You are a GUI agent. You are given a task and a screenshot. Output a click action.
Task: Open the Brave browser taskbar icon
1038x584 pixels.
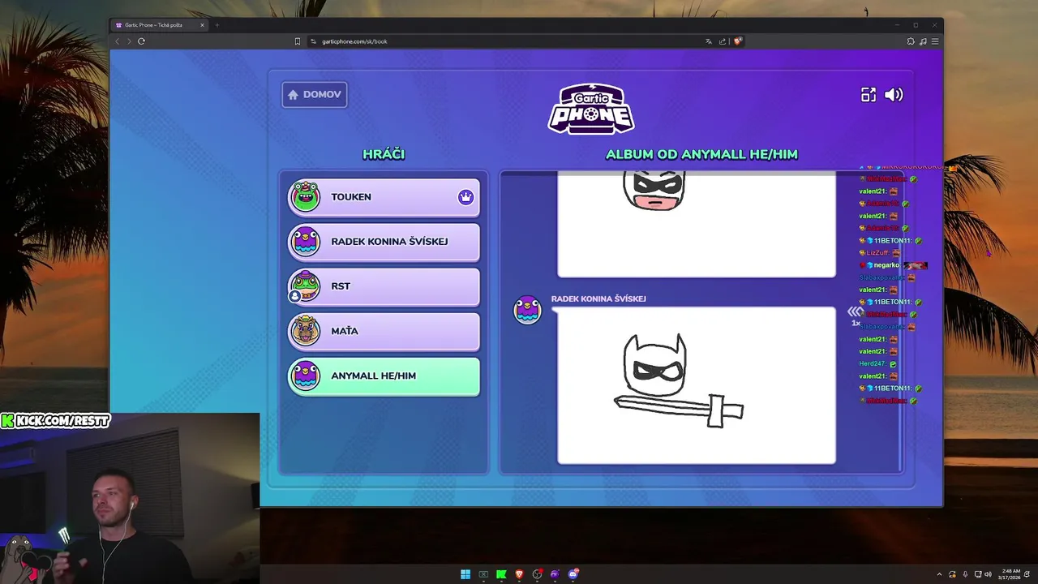coord(519,574)
